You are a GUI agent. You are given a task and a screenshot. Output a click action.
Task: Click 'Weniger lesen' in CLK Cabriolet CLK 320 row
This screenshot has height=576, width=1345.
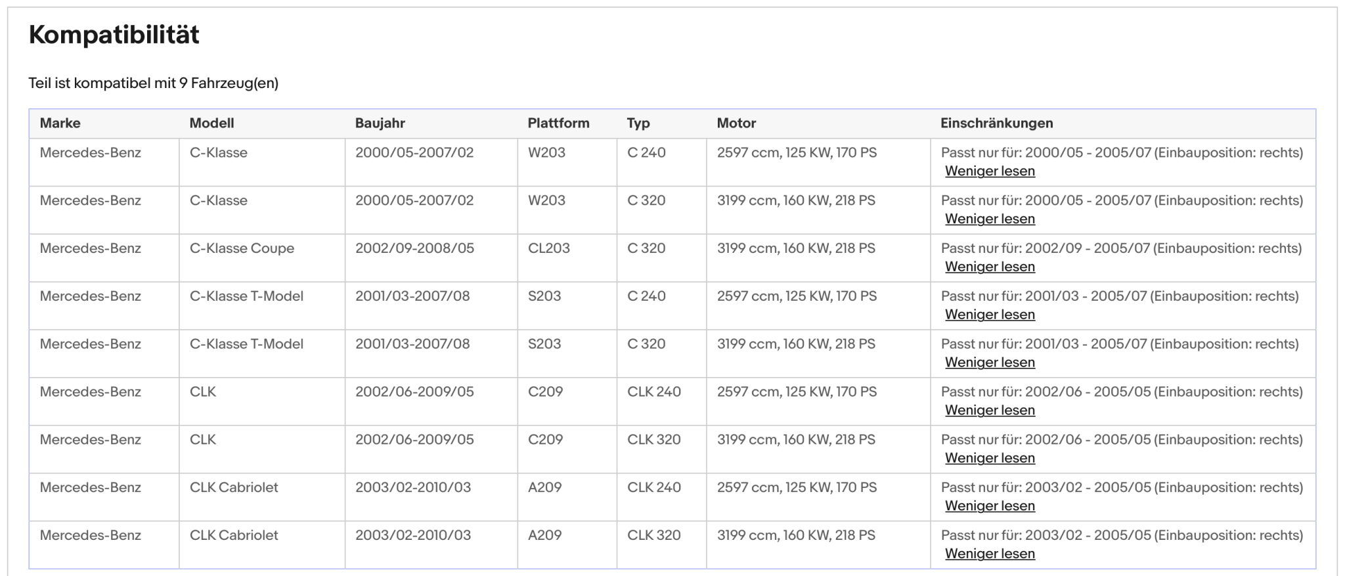pyautogui.click(x=990, y=554)
